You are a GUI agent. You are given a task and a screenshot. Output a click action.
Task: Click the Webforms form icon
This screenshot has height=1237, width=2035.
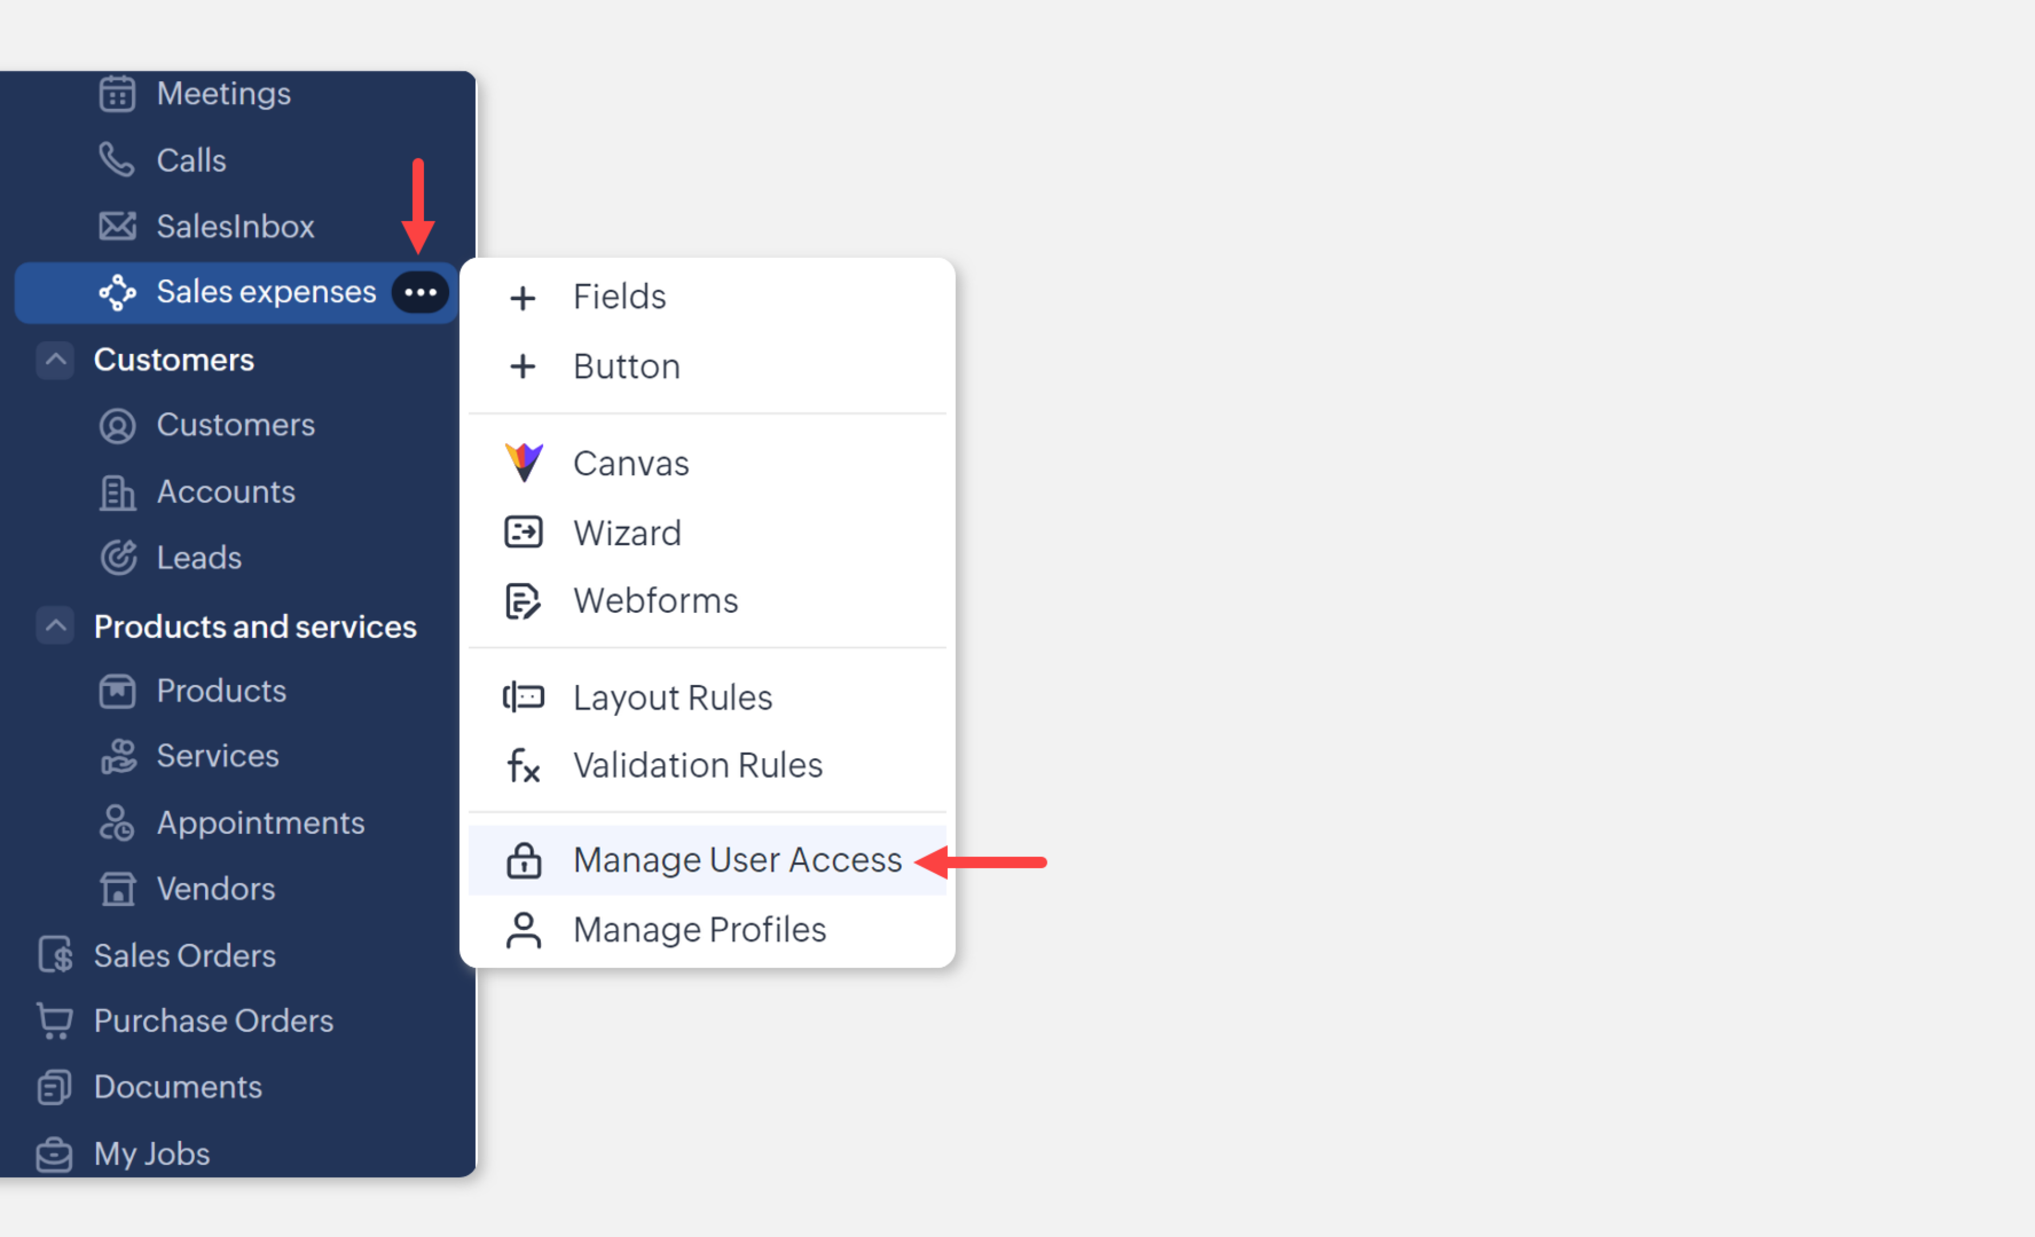tap(524, 600)
